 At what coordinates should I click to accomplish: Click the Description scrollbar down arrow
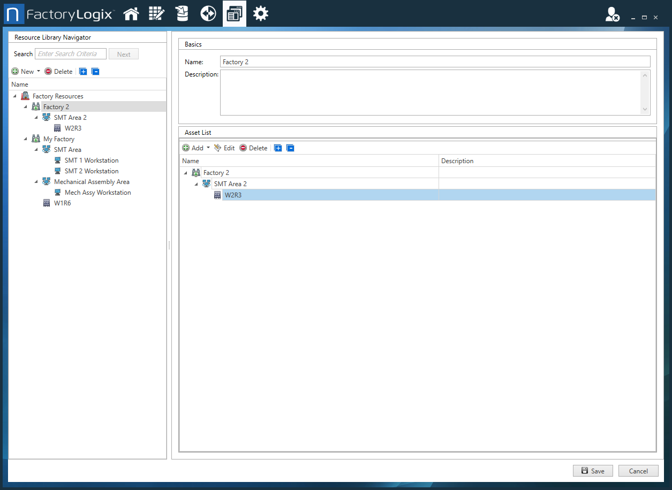pyautogui.click(x=645, y=109)
